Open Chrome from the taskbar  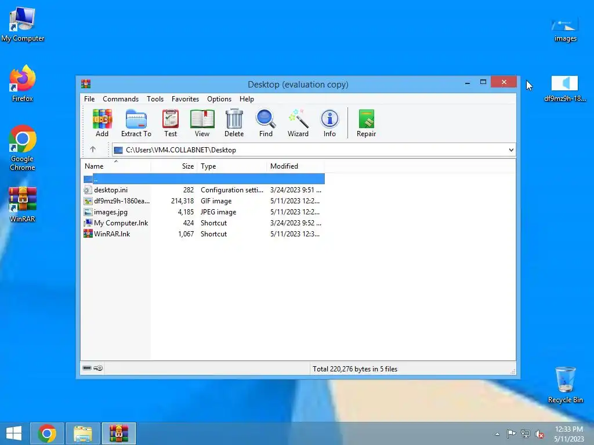tap(47, 433)
